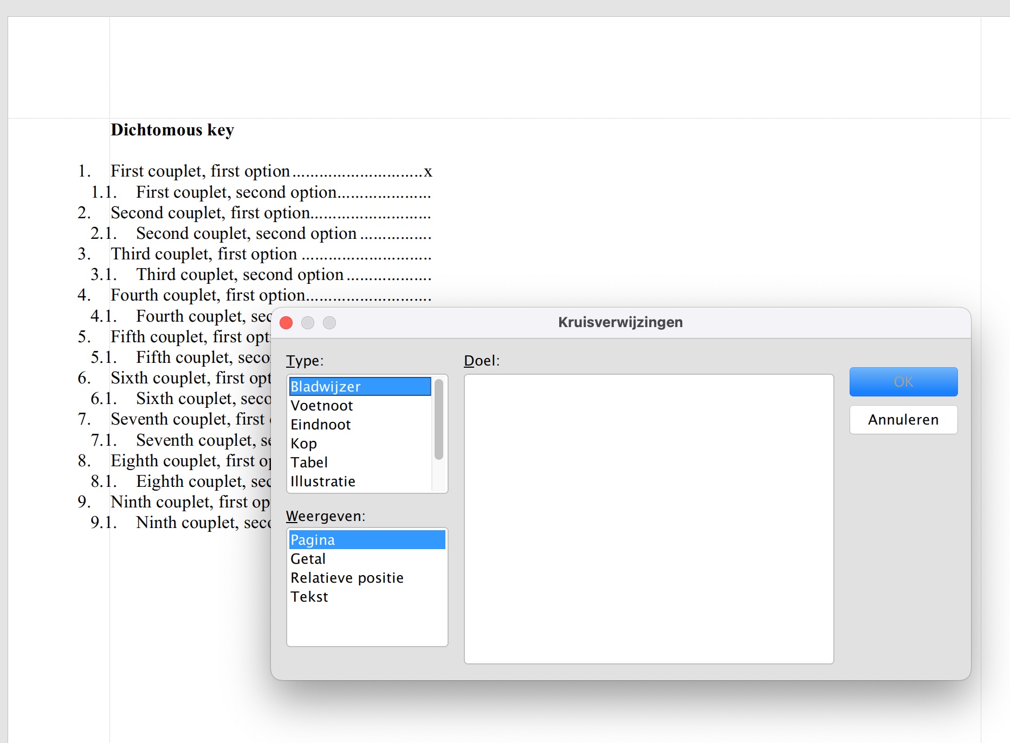Click the Second couplet, second option line
Image resolution: width=1010 pixels, height=743 pixels.
(x=246, y=233)
